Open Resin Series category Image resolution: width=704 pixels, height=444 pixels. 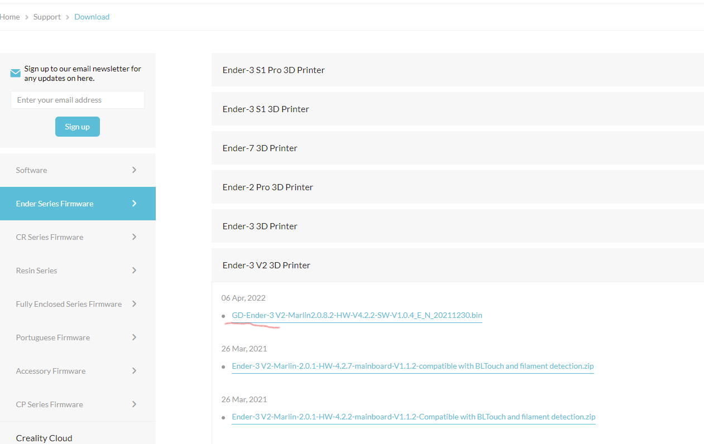(78, 271)
